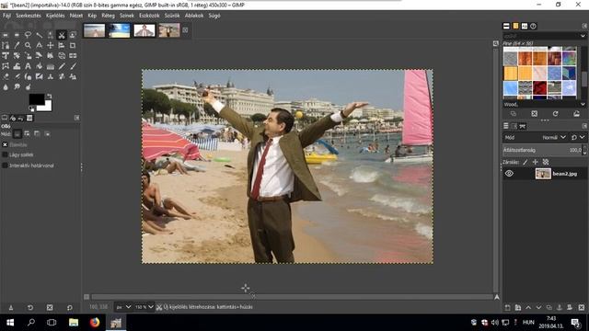The image size is (589, 331).
Task: Raise the layer with up arrow
Action: point(528,307)
